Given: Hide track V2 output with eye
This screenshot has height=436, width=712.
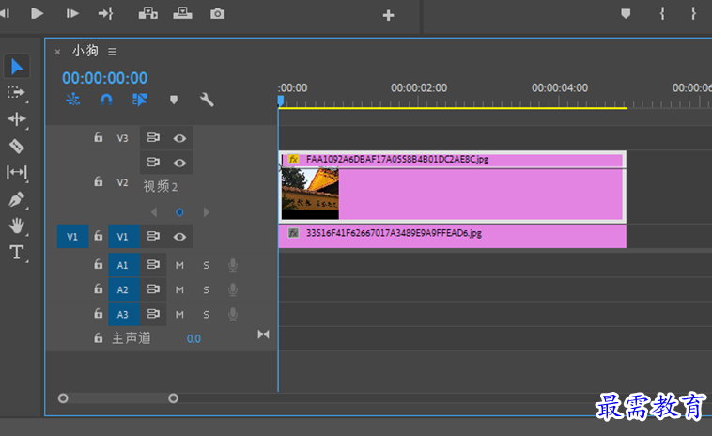Looking at the screenshot, I should pyautogui.click(x=179, y=163).
